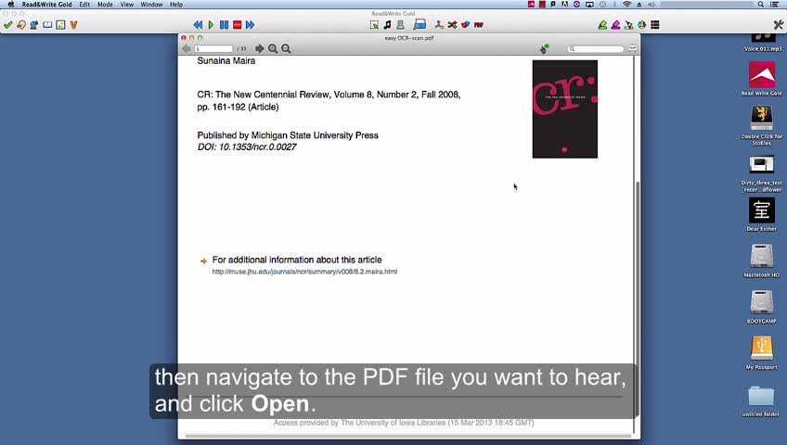Click the rewind double-arrow button
Screen dimensions: 787x445
click(198, 24)
